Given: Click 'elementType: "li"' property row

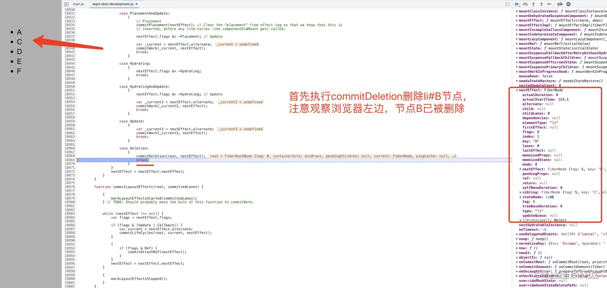Looking at the screenshot, I should point(540,123).
